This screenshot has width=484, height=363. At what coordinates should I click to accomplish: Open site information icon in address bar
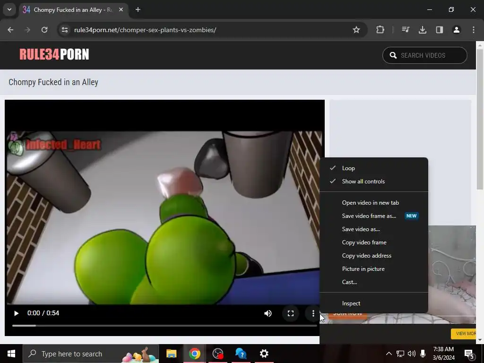pos(65,30)
